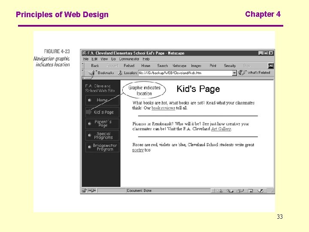Click the Netscape N logo icon
Screen dimensions: 309x232
271,66
